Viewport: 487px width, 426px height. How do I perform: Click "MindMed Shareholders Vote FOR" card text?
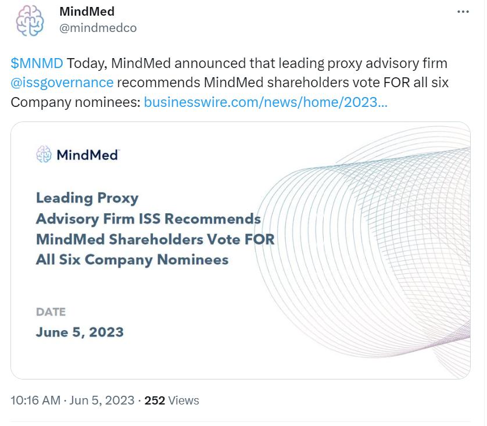[x=155, y=239]
